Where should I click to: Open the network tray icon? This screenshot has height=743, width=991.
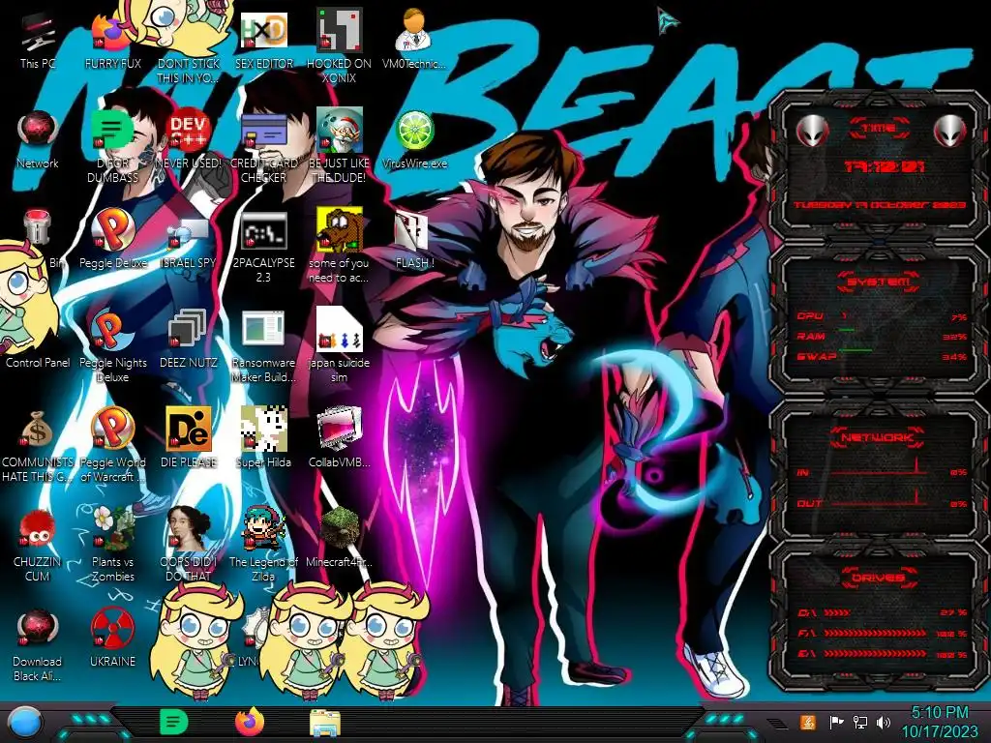860,722
